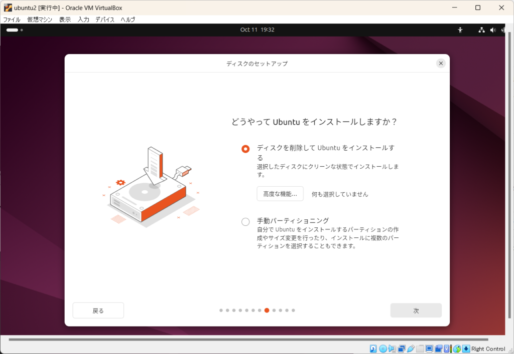Click the volume speaker icon in top bar

pyautogui.click(x=493, y=30)
